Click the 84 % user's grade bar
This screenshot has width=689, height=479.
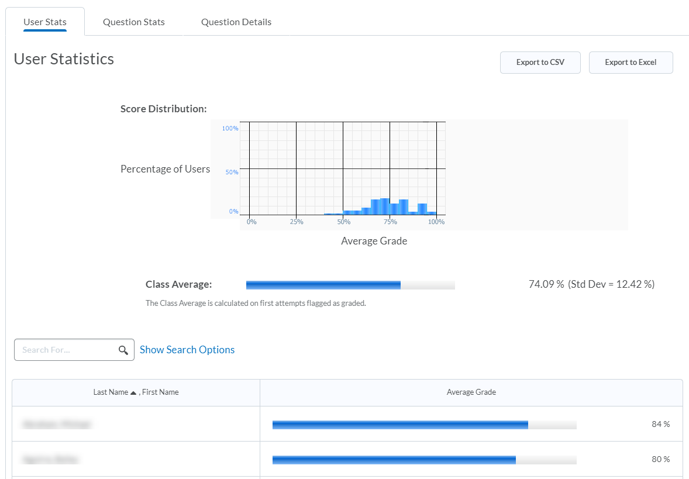point(424,425)
